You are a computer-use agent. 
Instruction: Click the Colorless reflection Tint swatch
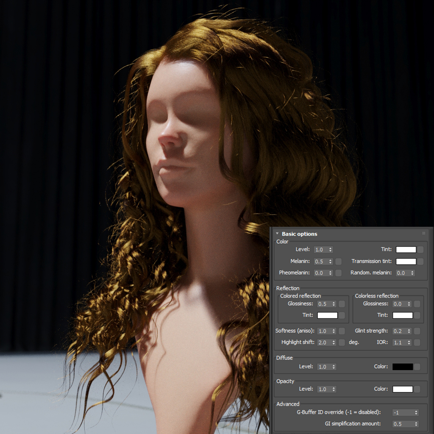tap(403, 315)
